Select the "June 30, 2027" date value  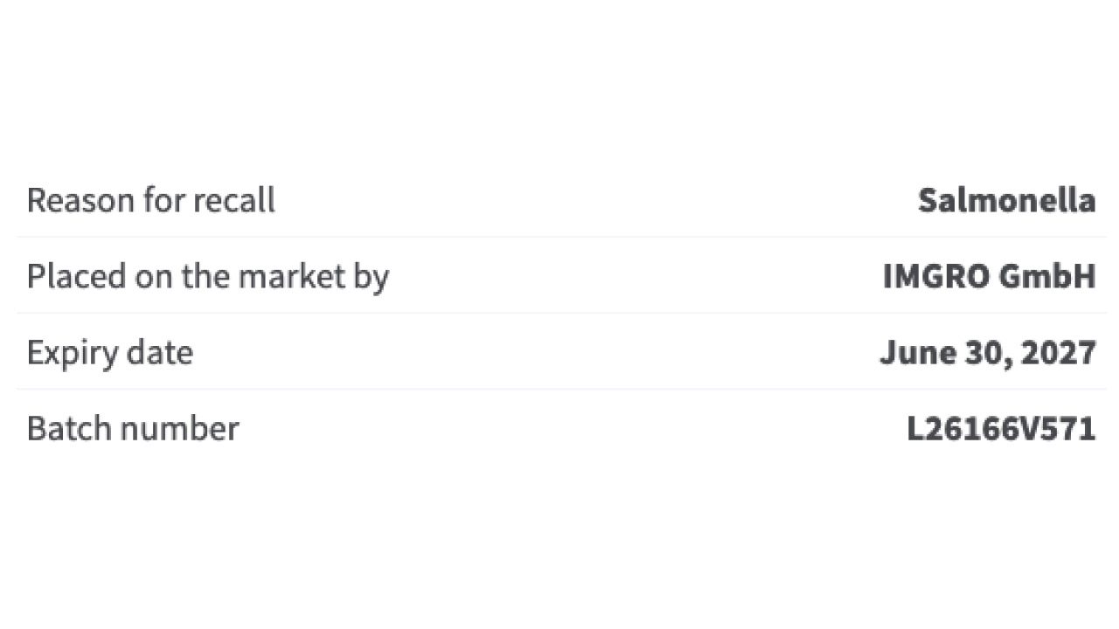[988, 353]
